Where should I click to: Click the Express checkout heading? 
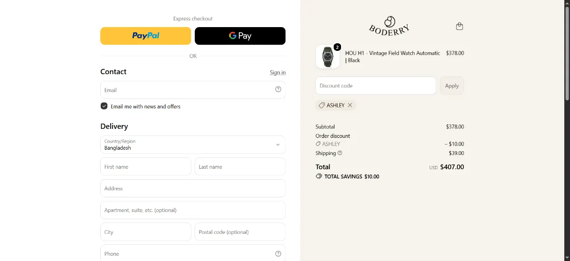tap(193, 19)
